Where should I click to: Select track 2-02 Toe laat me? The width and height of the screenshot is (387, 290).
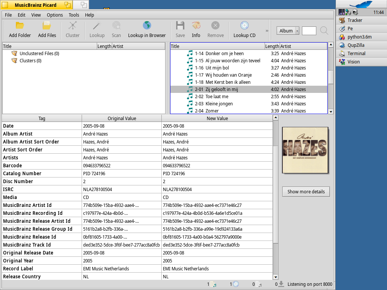(x=249, y=96)
